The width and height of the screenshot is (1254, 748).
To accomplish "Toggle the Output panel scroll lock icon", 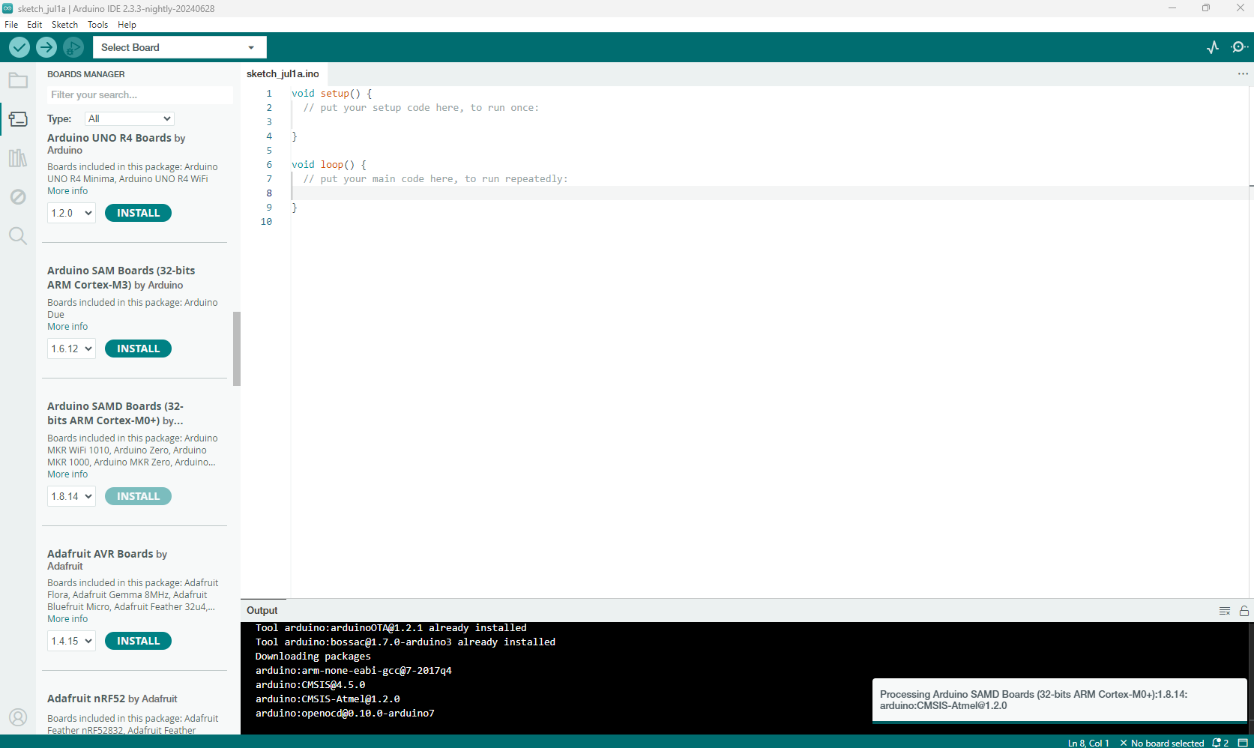I will click(x=1244, y=611).
